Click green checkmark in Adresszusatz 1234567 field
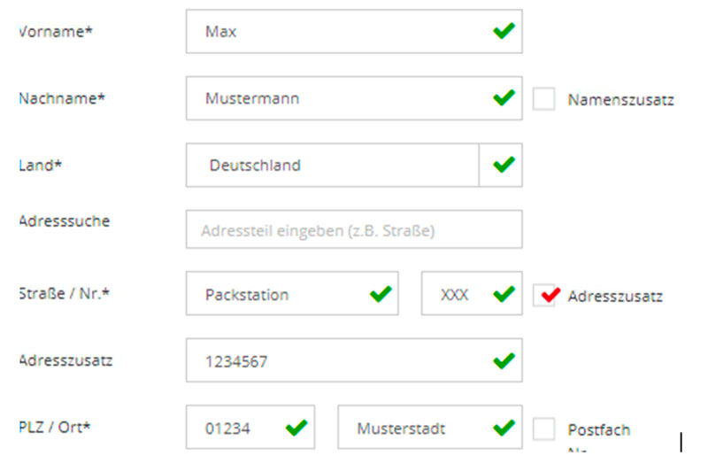Viewport: 708px width, 456px height. [x=504, y=359]
